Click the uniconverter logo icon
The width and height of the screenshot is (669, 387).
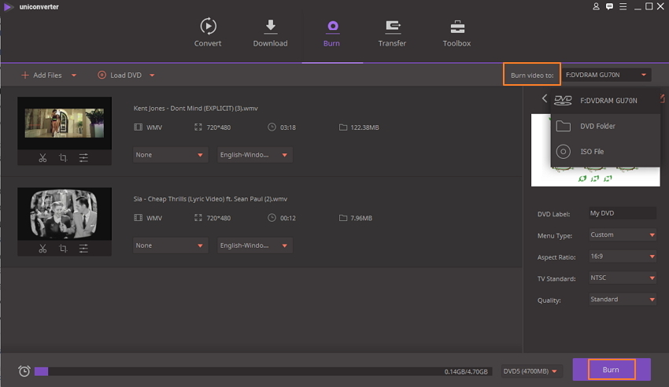tap(9, 7)
